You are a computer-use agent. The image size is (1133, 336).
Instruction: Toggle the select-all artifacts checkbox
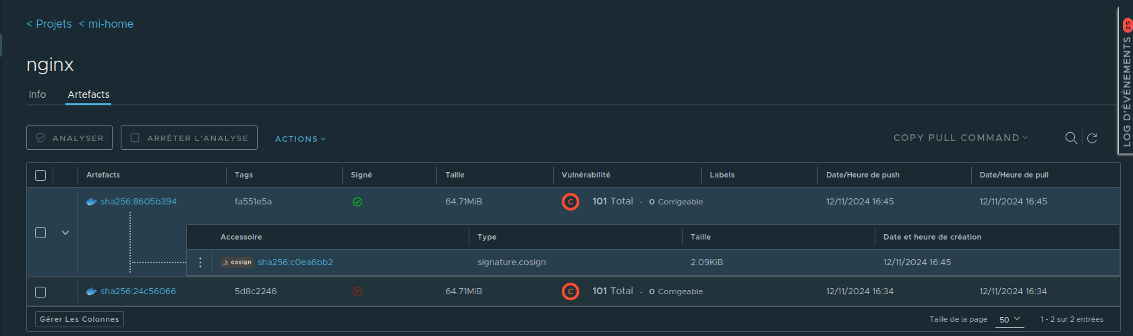point(40,175)
